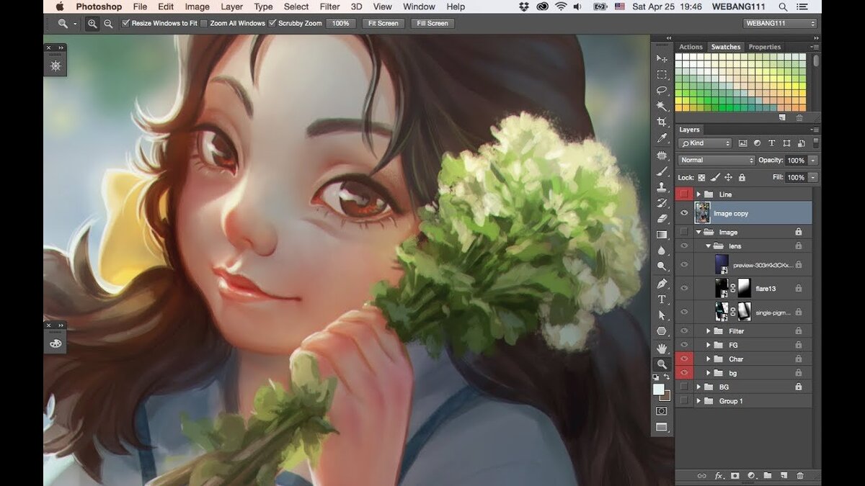Expand the Line group
865x486 pixels.
coord(698,194)
